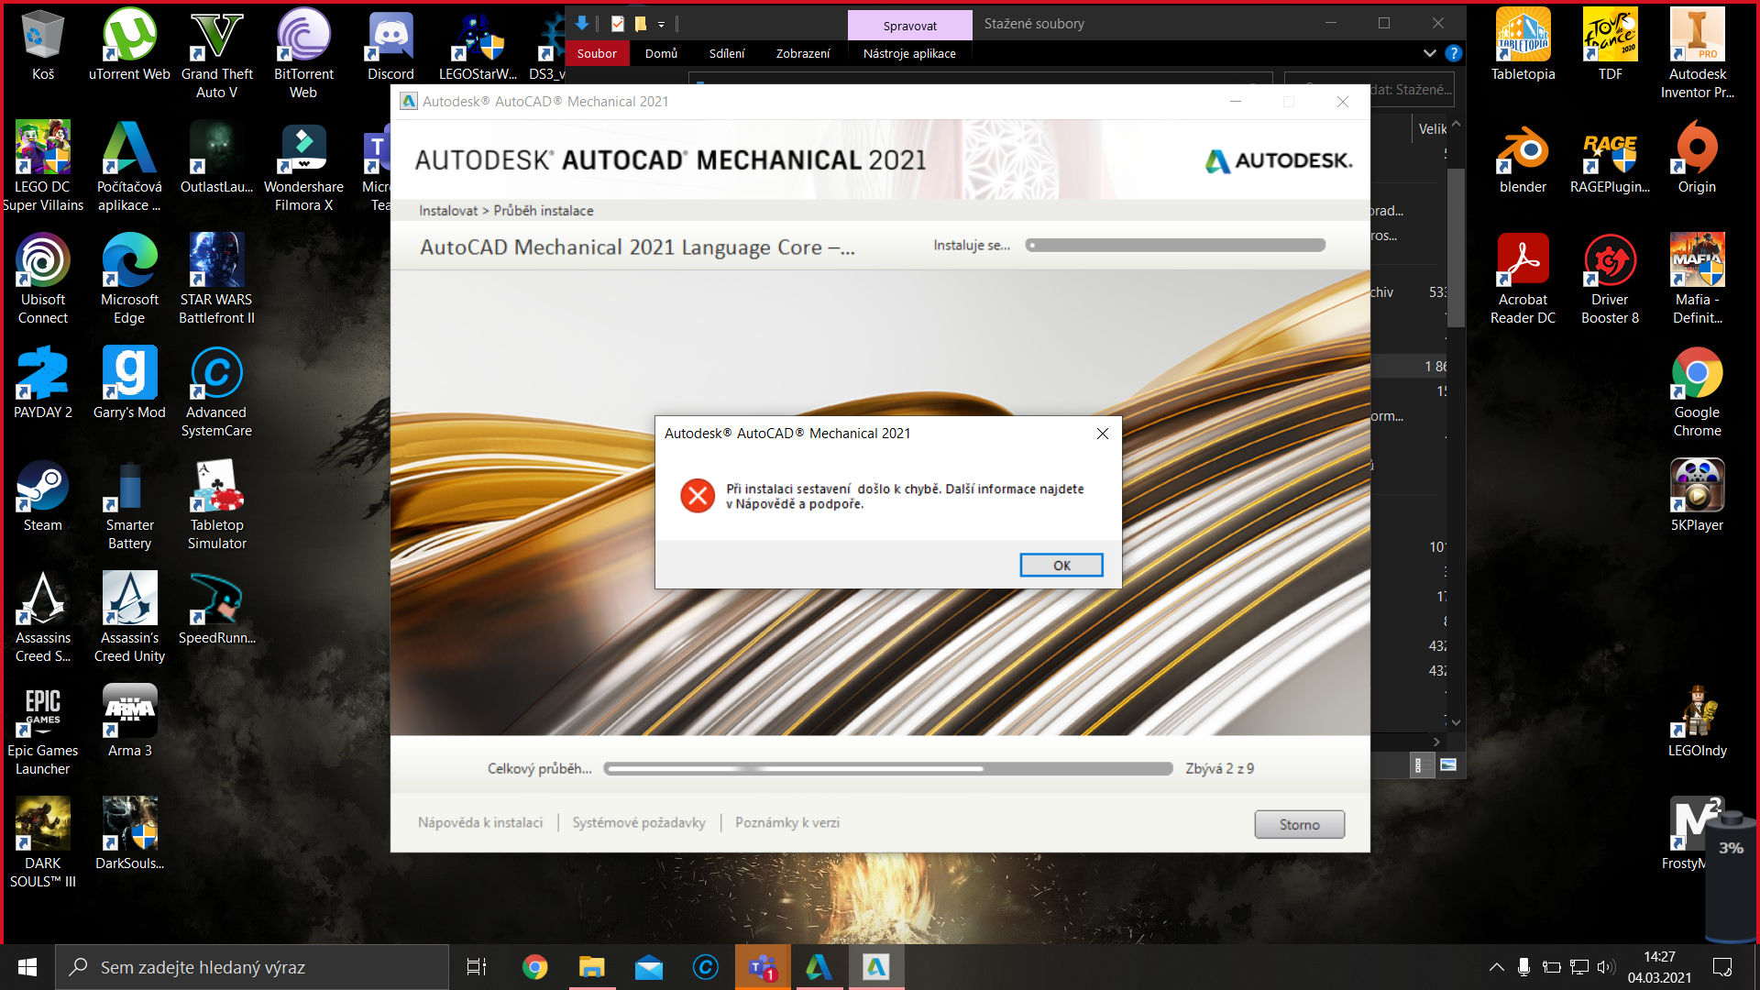Open Poznámky k verzi link
1760x990 pixels.
pyautogui.click(x=786, y=822)
